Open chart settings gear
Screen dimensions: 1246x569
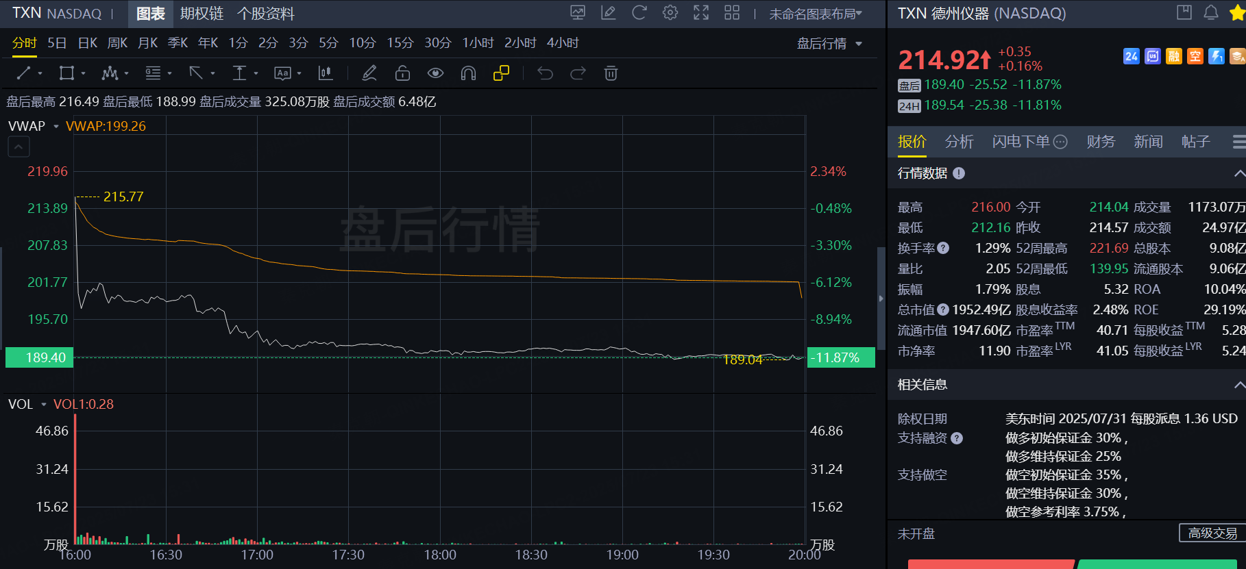pyautogui.click(x=670, y=12)
